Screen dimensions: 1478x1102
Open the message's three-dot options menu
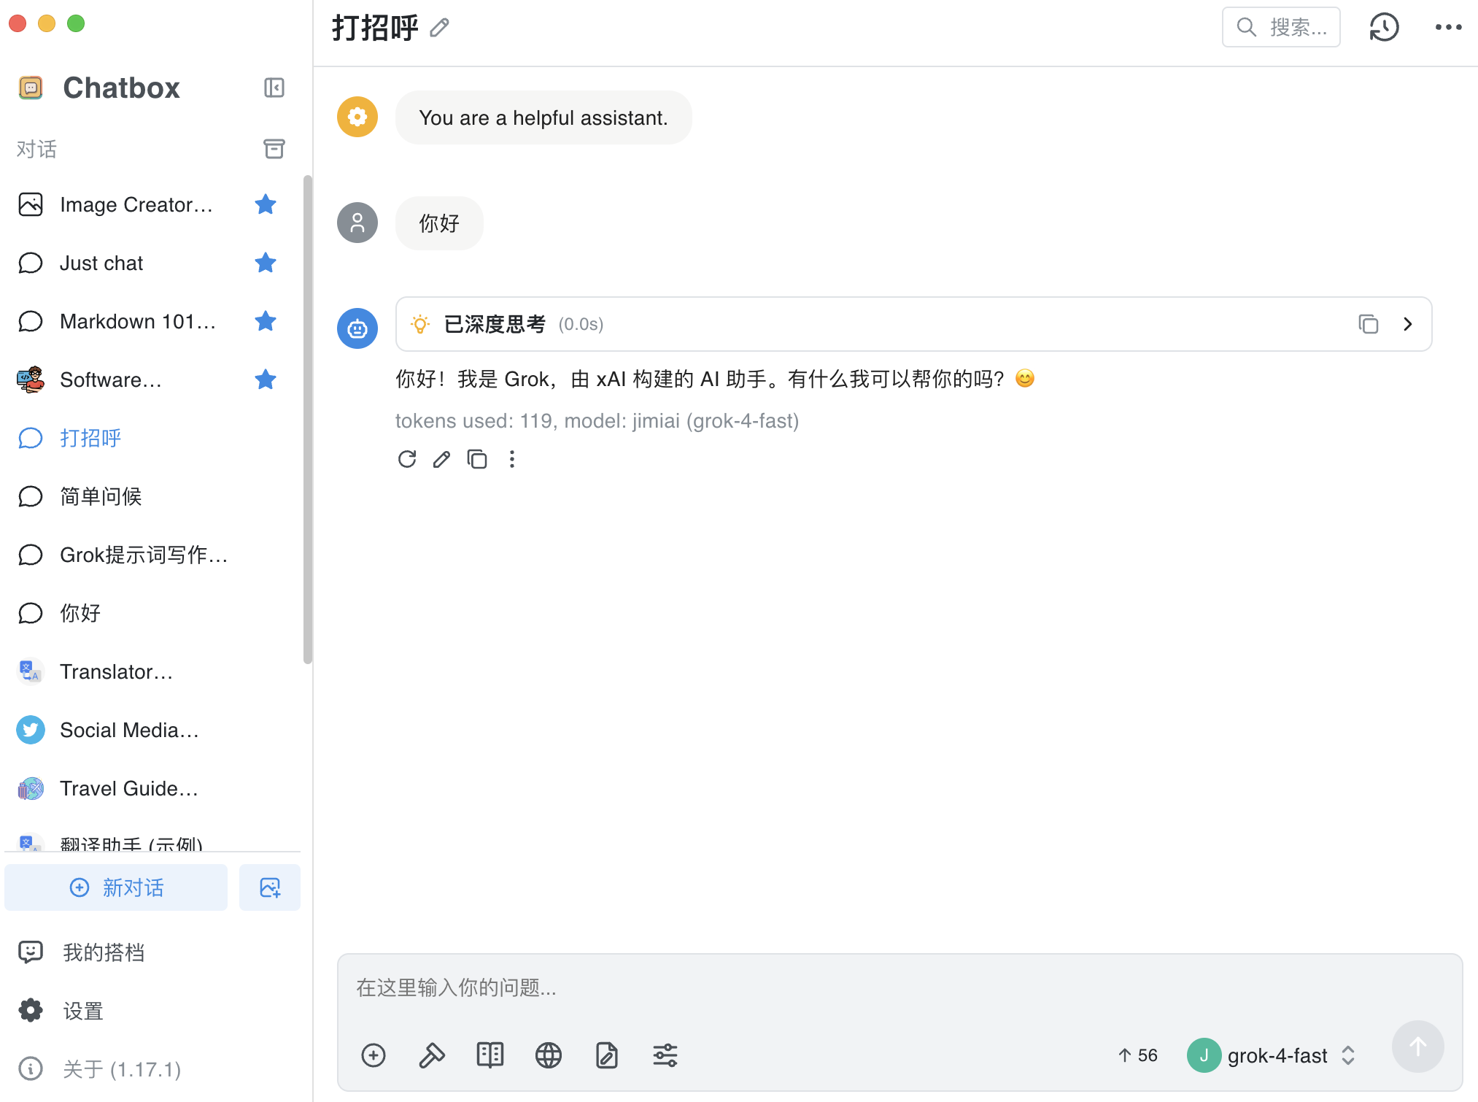pos(511,459)
